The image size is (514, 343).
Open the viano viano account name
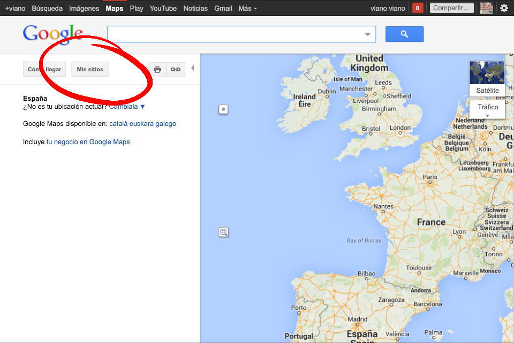click(388, 8)
